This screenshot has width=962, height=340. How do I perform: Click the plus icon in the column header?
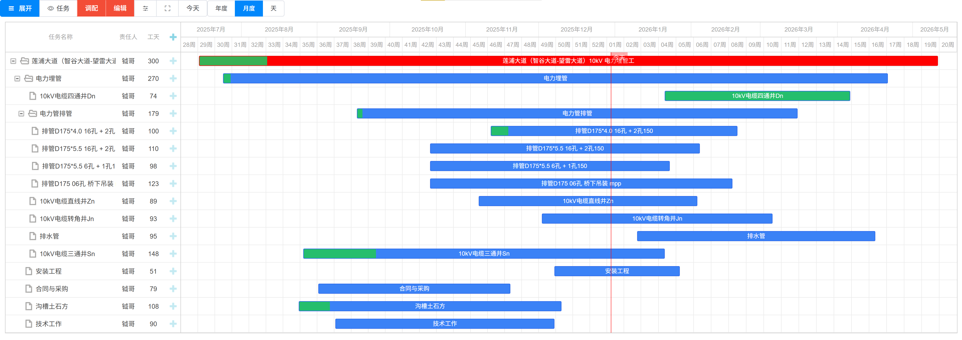[173, 37]
